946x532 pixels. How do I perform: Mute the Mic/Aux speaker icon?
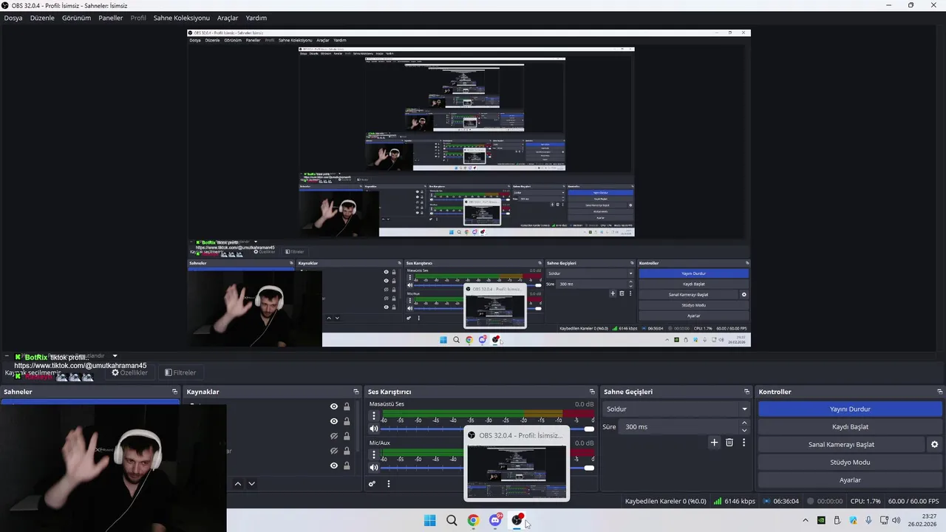pyautogui.click(x=374, y=467)
